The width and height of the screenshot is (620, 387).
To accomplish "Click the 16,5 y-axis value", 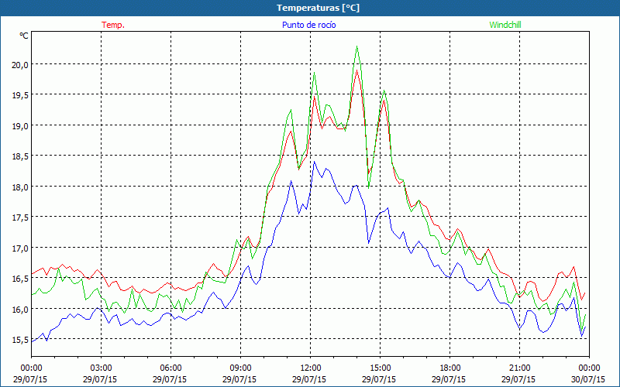I will point(20,279).
